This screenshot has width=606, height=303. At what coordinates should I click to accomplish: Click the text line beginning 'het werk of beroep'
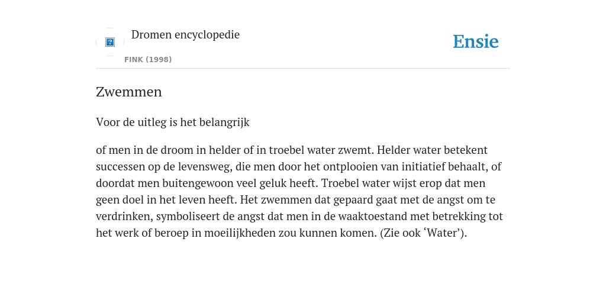coord(281,233)
